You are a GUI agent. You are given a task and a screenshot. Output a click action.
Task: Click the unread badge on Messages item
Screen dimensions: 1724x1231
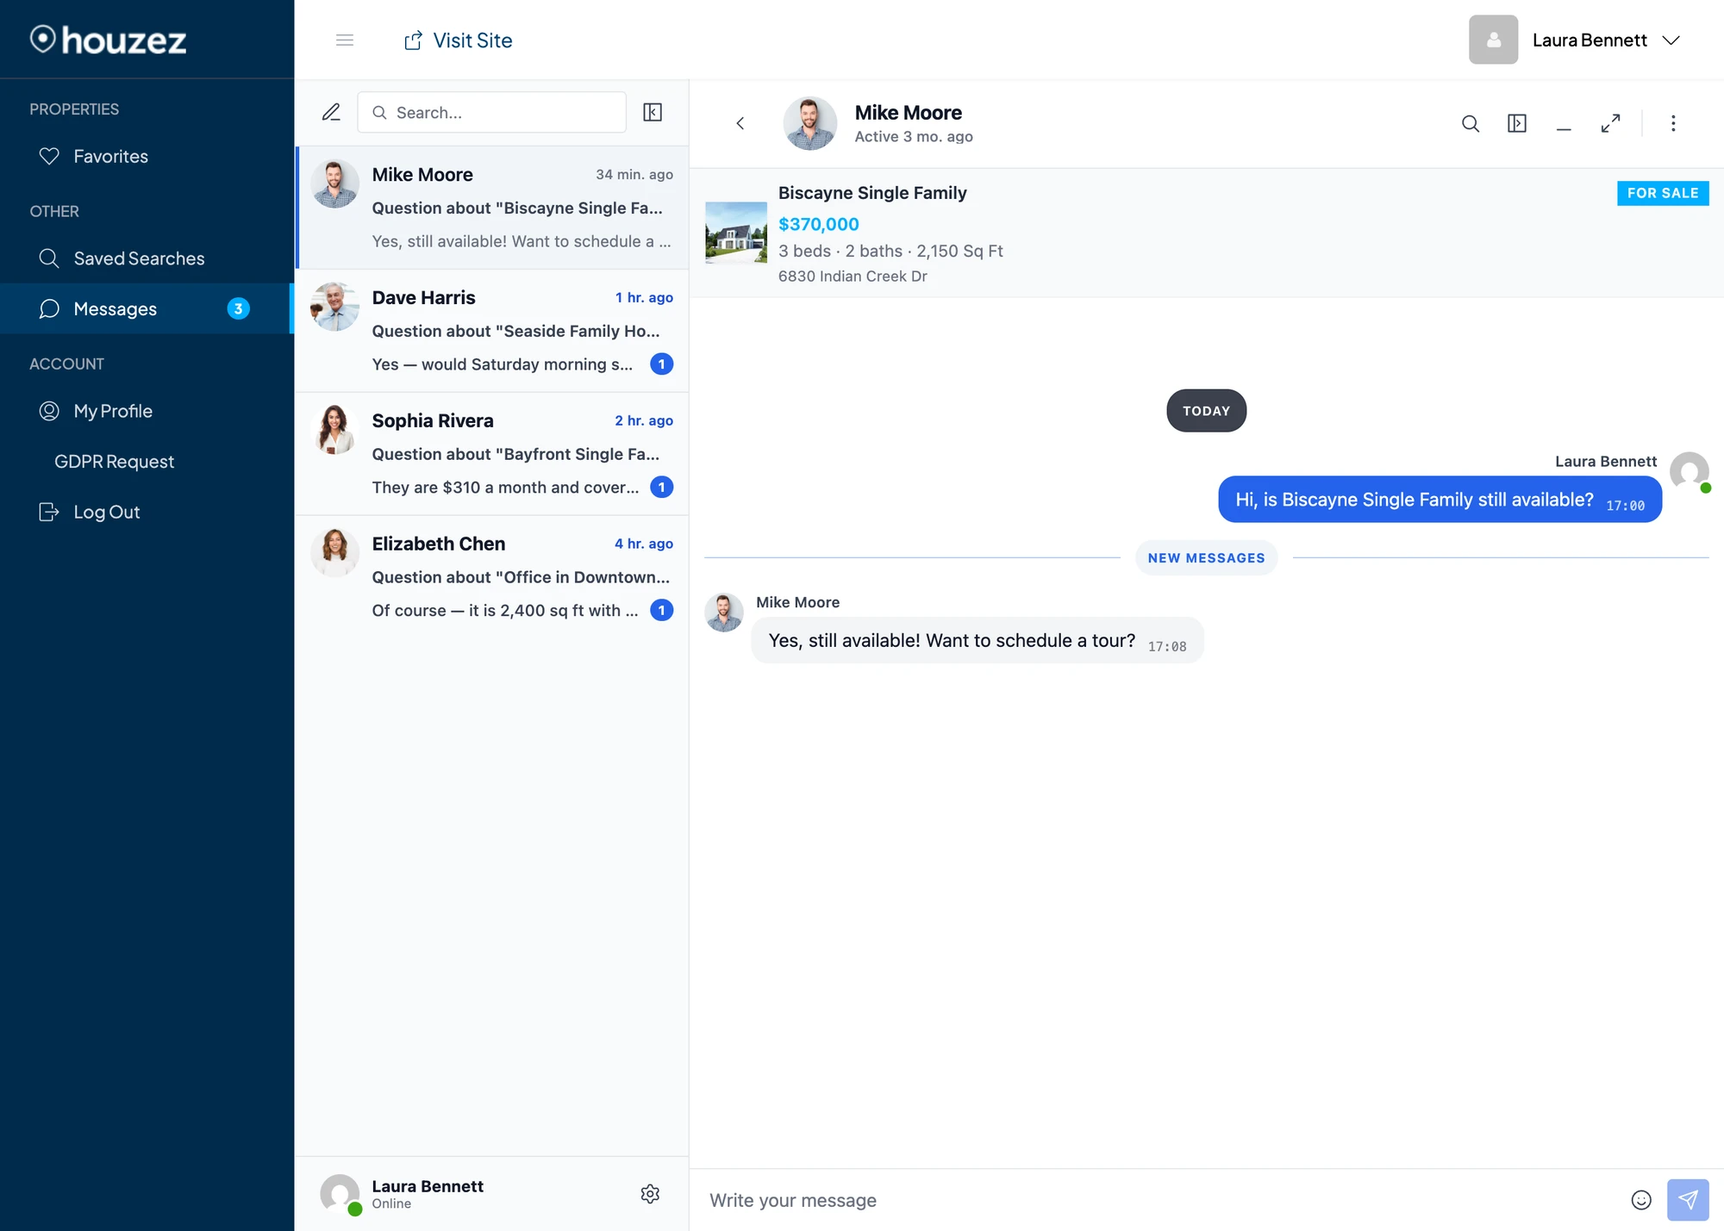pyautogui.click(x=239, y=308)
